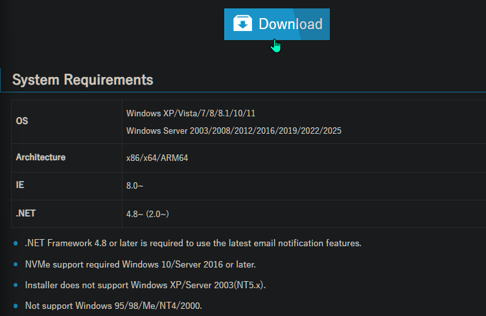Click the .NET Framework 4.8 email notification note
The image size is (486, 316).
coord(192,244)
